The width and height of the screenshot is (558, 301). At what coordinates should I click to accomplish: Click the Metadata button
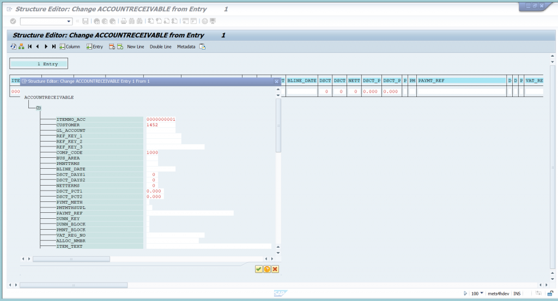pos(186,47)
